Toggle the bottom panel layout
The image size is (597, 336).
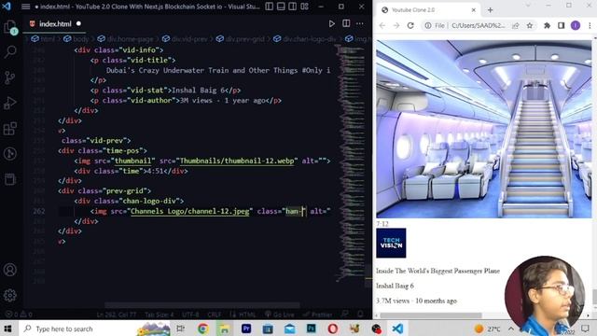coord(281,7)
